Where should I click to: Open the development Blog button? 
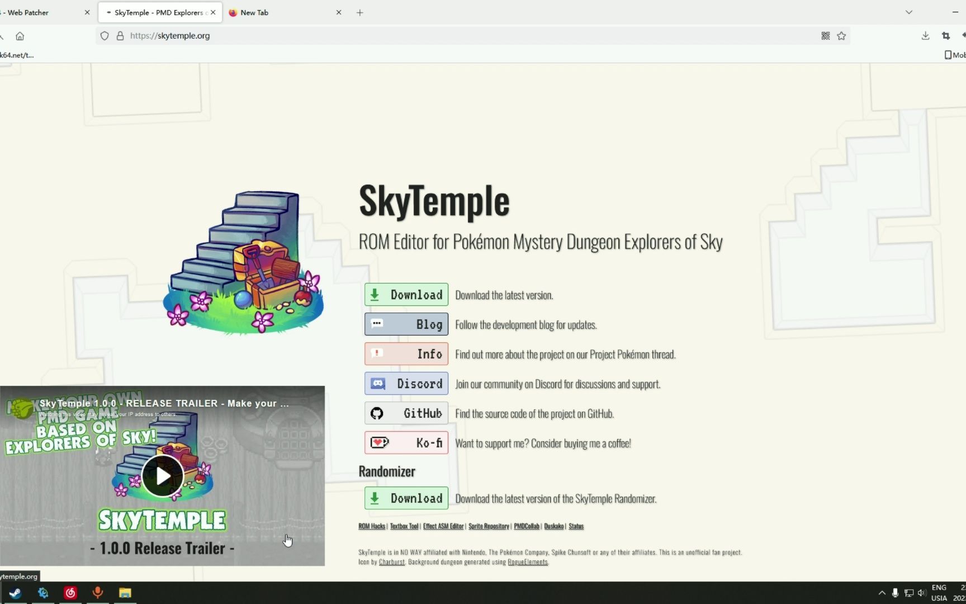[406, 324]
